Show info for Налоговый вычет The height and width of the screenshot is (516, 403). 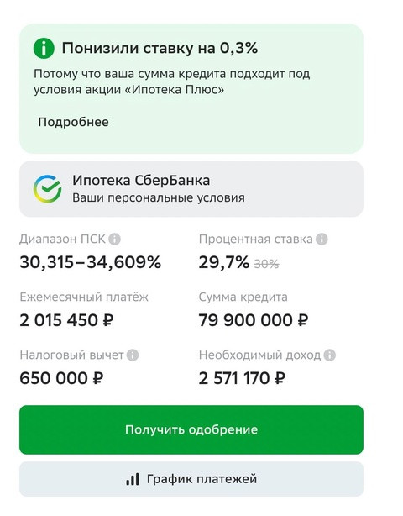click(133, 355)
